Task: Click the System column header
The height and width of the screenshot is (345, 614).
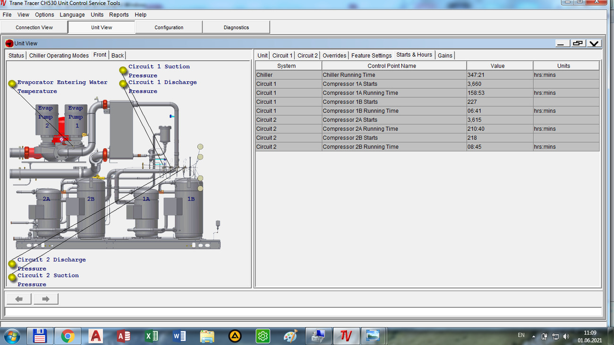Action: coord(289,66)
